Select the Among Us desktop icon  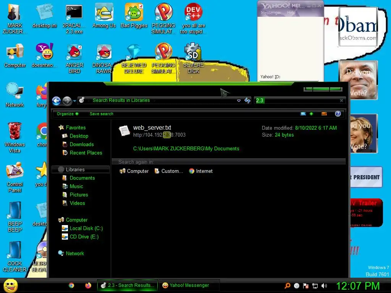104,15
